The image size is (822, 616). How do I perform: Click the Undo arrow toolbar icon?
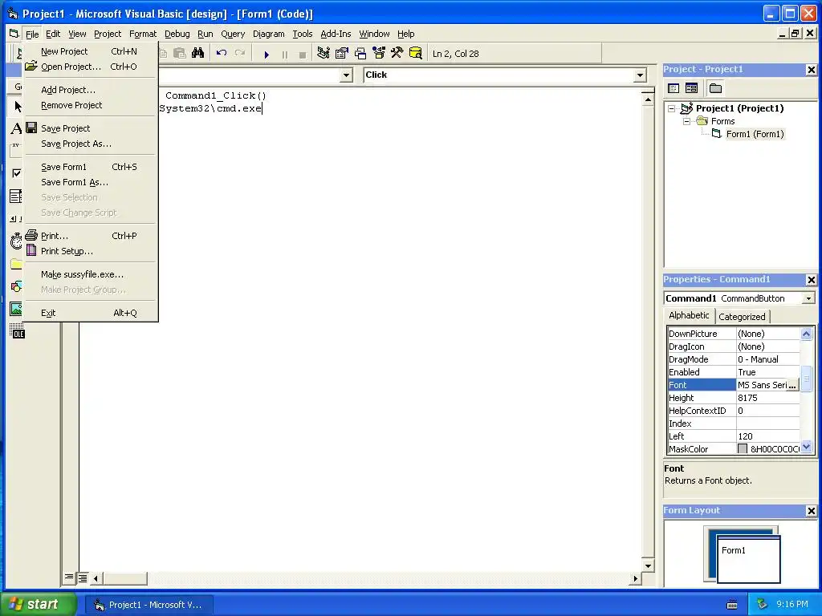pos(222,54)
